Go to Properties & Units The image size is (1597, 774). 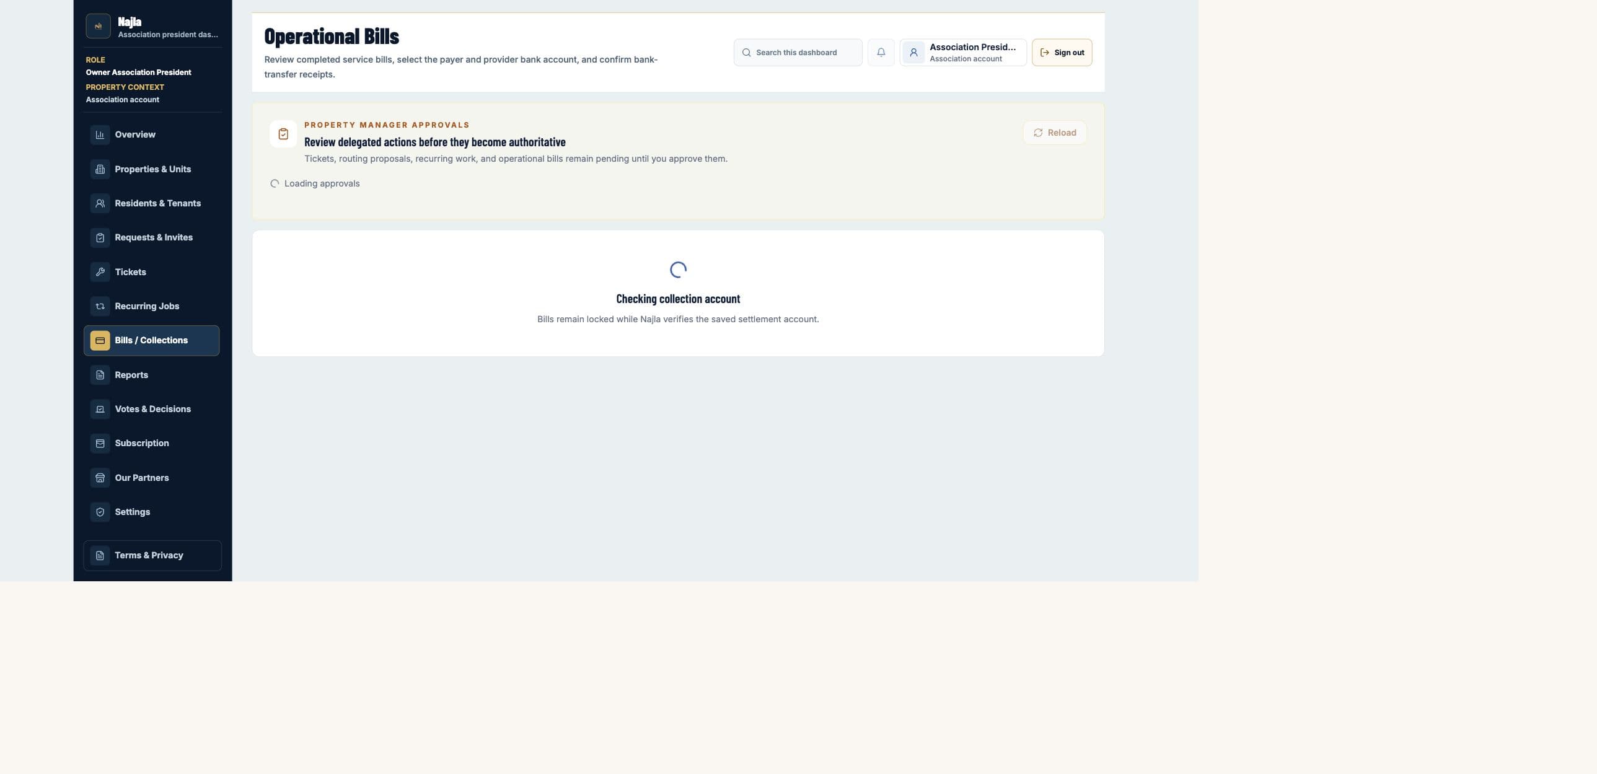152,169
